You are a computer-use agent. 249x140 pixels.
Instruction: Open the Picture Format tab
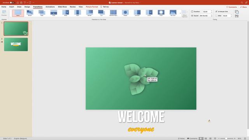(x=92, y=7)
